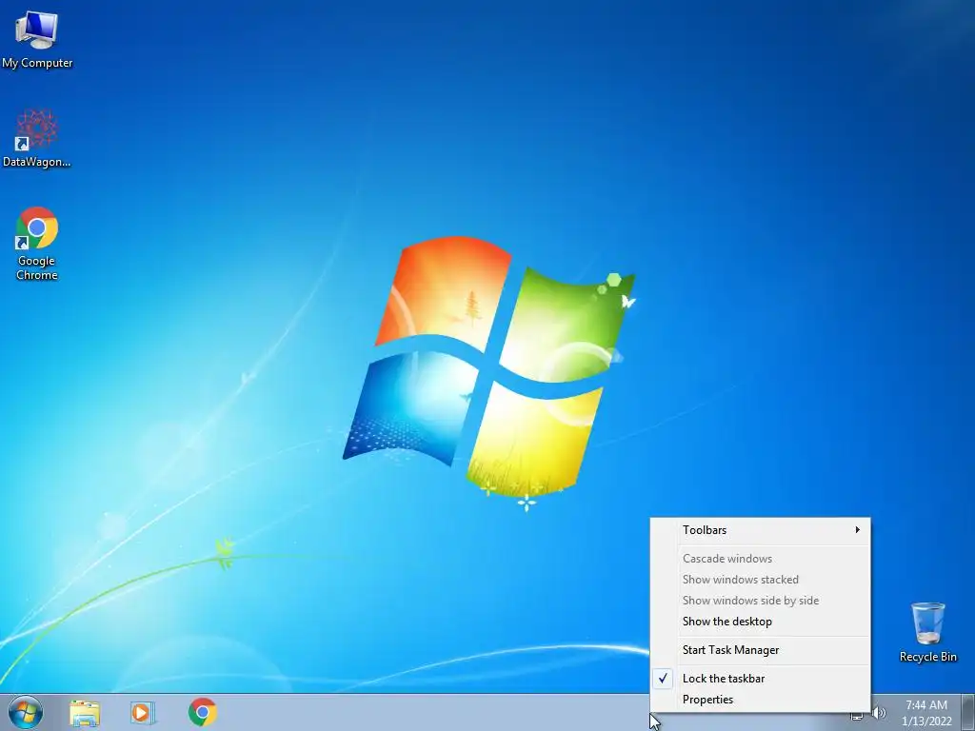Select the My Computer desktop icon
The image size is (975, 731).
click(x=37, y=39)
